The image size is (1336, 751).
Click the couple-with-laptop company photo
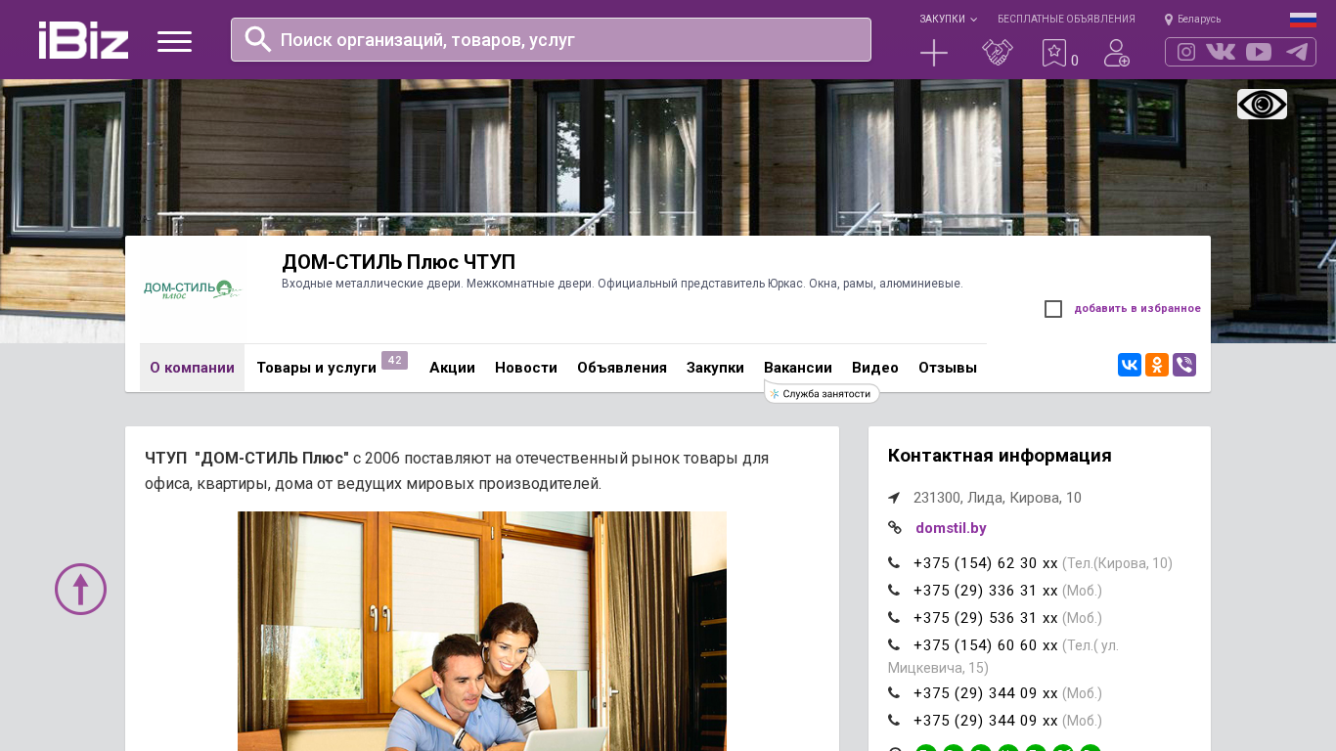482,631
